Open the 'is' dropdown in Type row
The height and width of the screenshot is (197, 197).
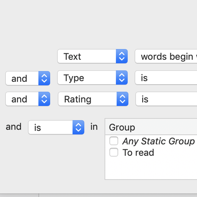[166, 78]
